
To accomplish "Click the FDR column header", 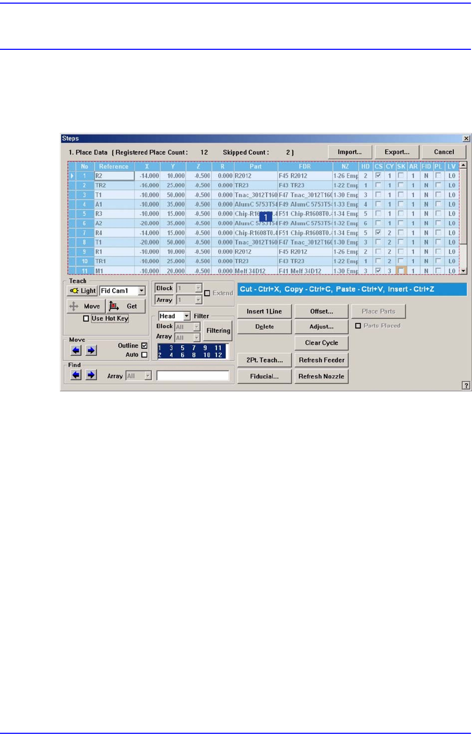I will pyautogui.click(x=305, y=167).
